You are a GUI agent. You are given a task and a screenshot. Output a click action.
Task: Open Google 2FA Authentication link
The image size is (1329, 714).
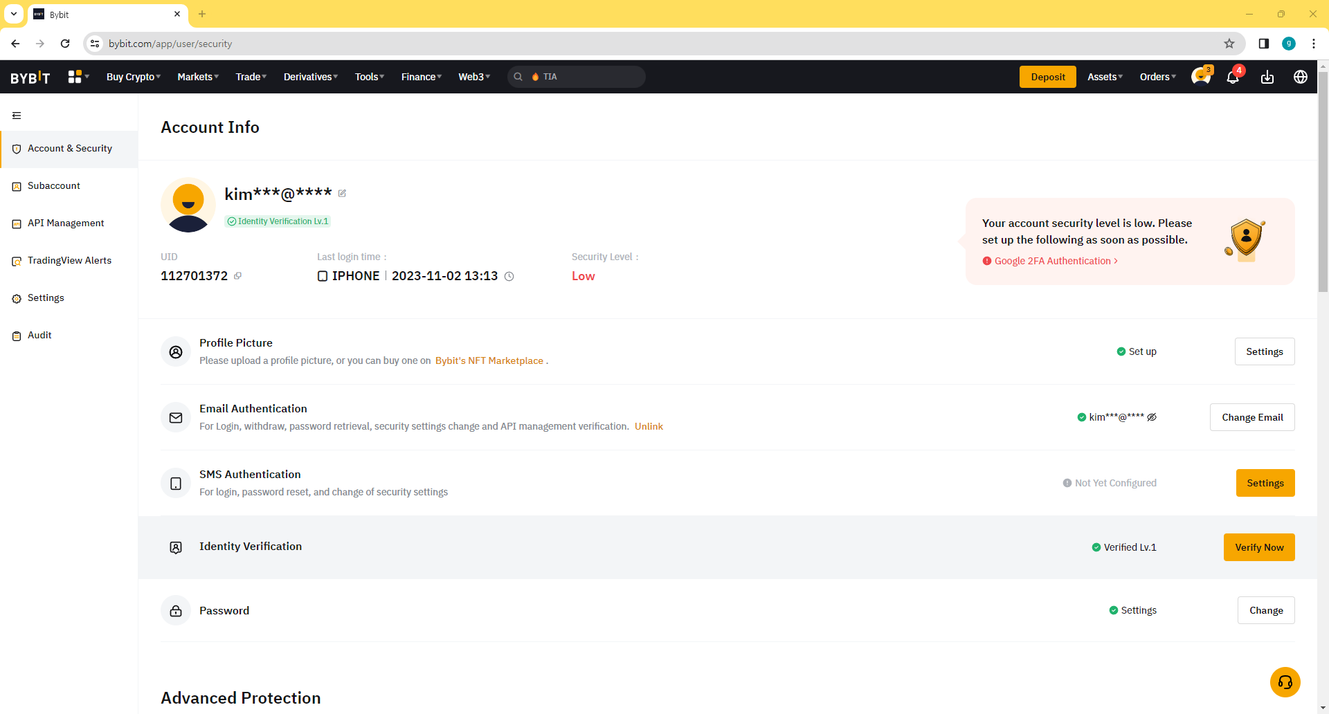coord(1052,261)
